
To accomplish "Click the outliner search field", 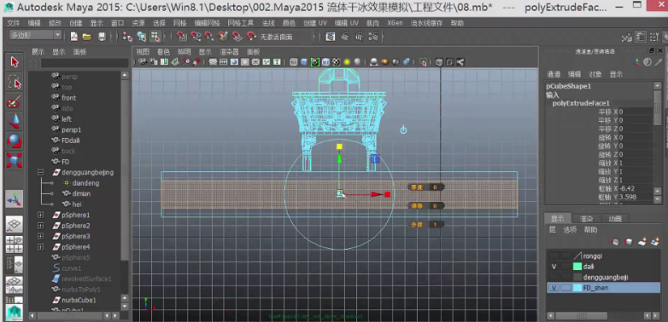I will pyautogui.click(x=85, y=63).
